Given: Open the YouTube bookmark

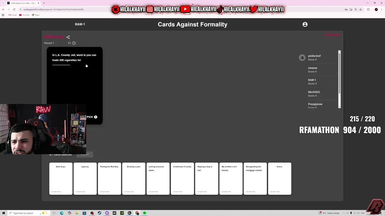Looking at the screenshot, I should 24,15.
